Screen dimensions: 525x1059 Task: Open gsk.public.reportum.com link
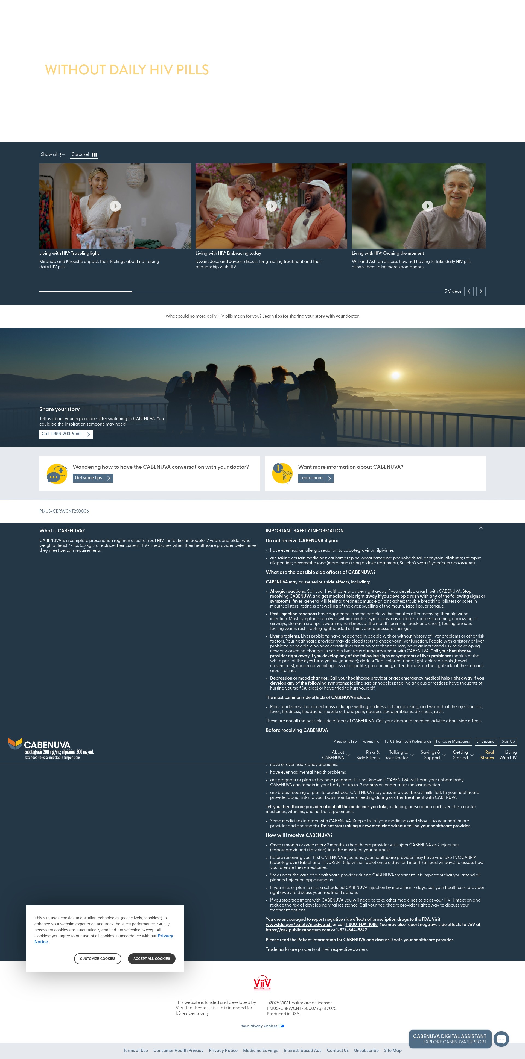click(298, 930)
